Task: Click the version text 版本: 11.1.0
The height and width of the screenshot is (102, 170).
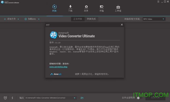Action: point(55,42)
